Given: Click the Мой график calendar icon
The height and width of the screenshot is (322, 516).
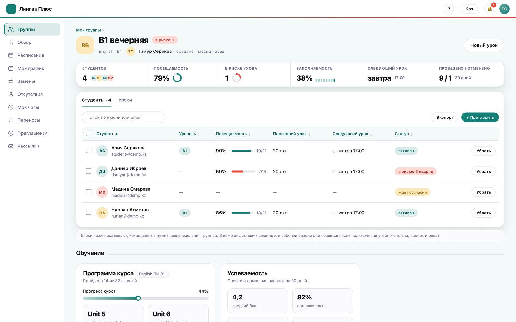Looking at the screenshot, I should (11, 68).
